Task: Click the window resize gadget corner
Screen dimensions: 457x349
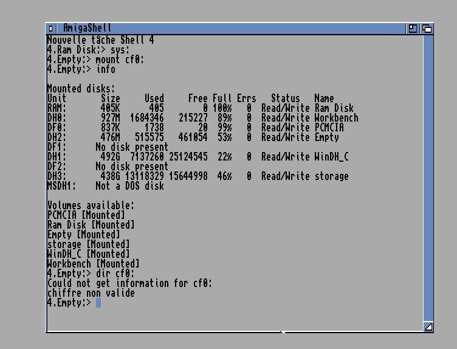Action: click(x=428, y=327)
